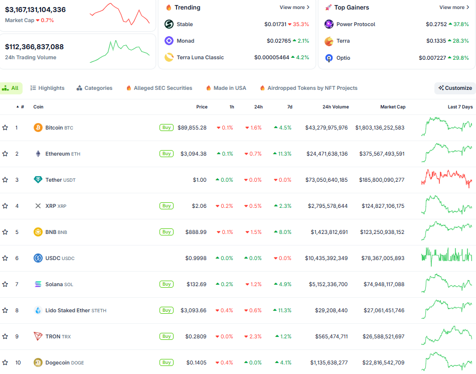Click the Solana logo icon
This screenshot has height=374, width=476.
pyautogui.click(x=38, y=284)
